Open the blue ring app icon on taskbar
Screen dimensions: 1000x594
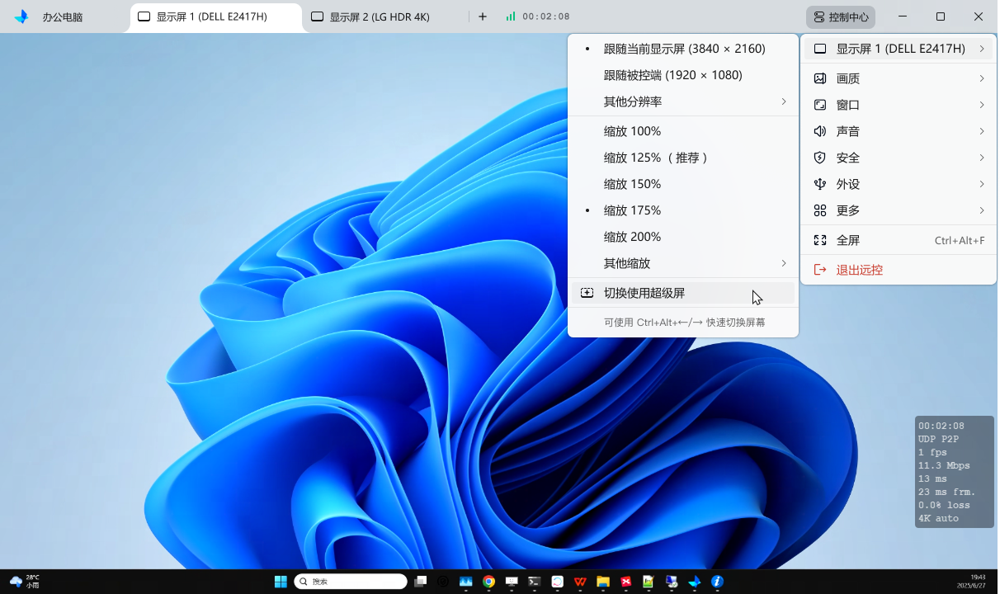pos(557,582)
